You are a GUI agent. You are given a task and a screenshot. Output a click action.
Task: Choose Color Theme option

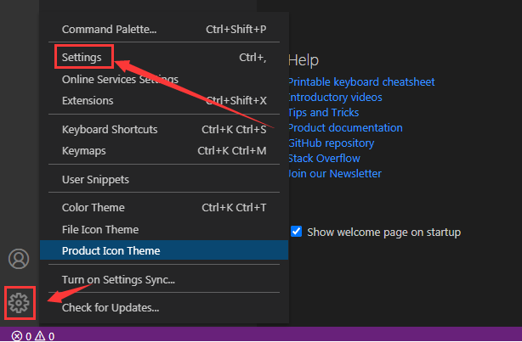point(93,208)
